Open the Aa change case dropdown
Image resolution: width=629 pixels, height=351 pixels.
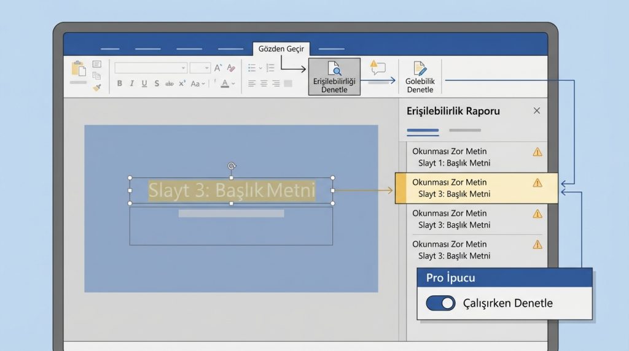[197, 83]
